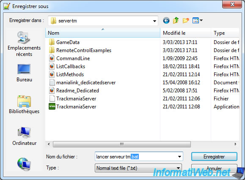Click the scrollbar right arrow
Image resolution: width=245 pixels, height=180 pixels.
tap(235, 144)
